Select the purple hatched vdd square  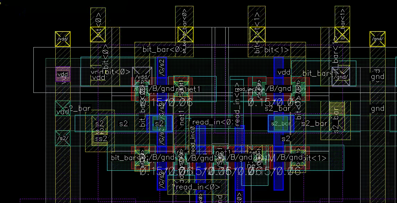(63, 74)
